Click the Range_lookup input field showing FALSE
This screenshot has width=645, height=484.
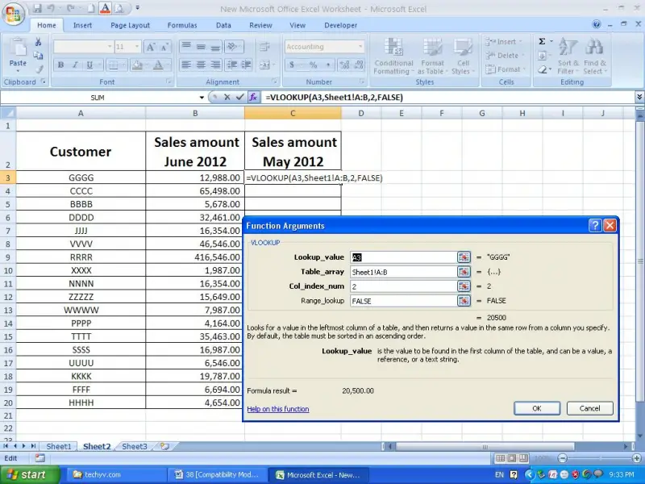point(403,301)
